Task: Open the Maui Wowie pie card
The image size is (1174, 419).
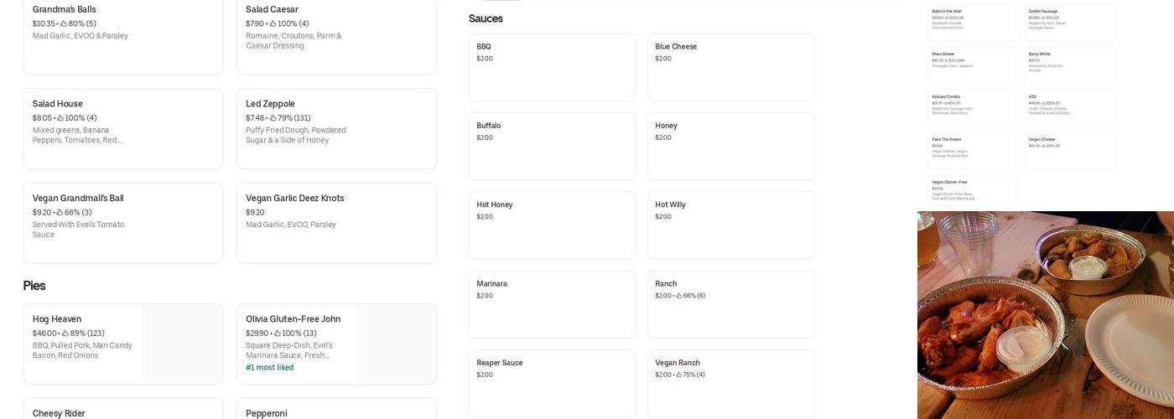Action: [x=972, y=65]
